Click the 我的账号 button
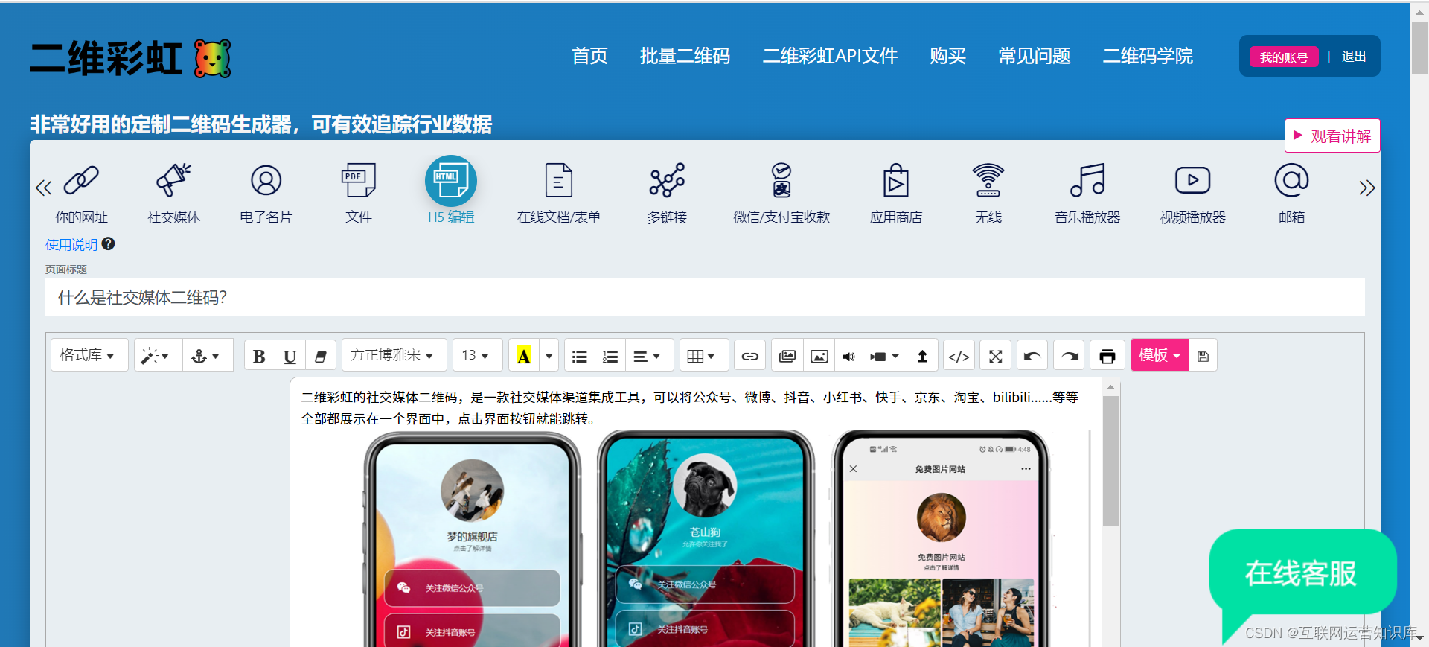Image resolution: width=1429 pixels, height=647 pixels. coord(1284,57)
